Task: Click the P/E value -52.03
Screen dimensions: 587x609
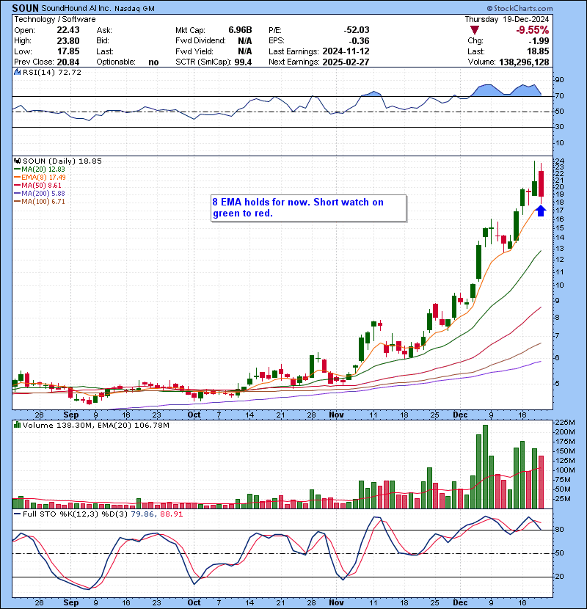Action: tap(357, 30)
